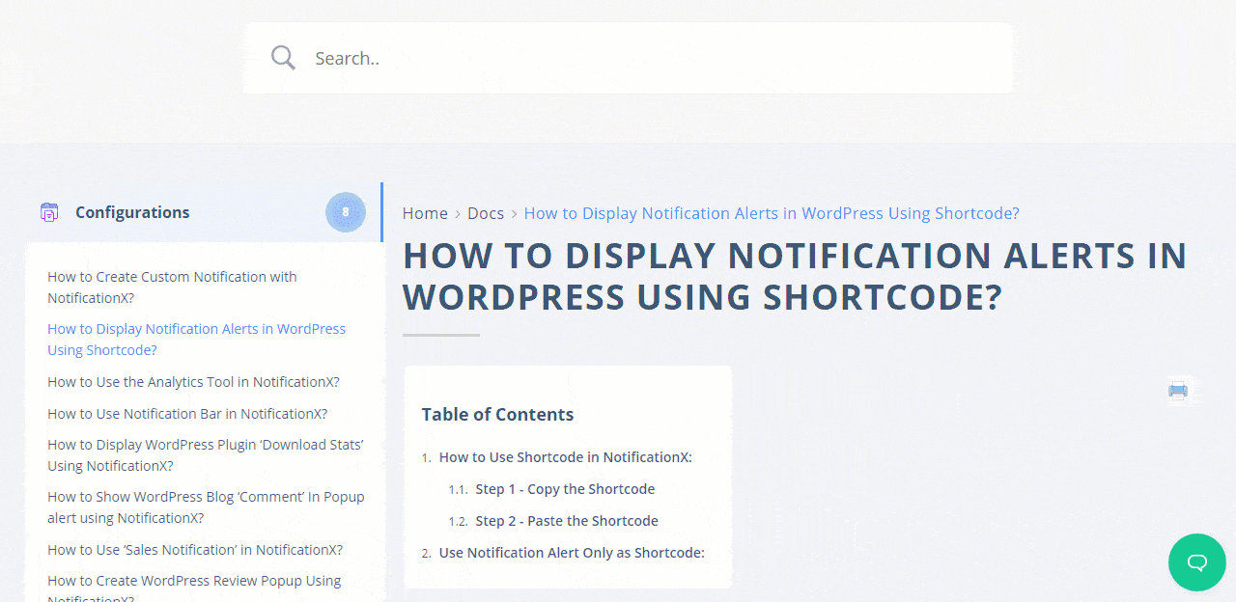Collapse the Configurations category
Image resolution: width=1236 pixels, height=602 pixels.
coord(133,212)
